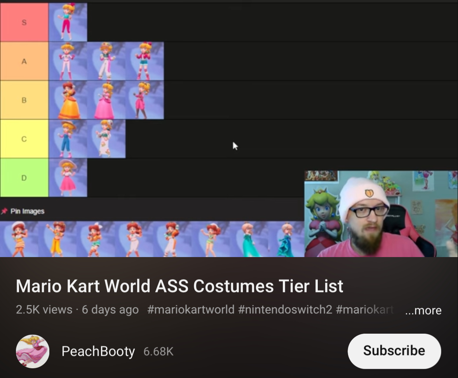Expand the description with ...more
Viewport: 458px width, 378px height.
(x=423, y=310)
